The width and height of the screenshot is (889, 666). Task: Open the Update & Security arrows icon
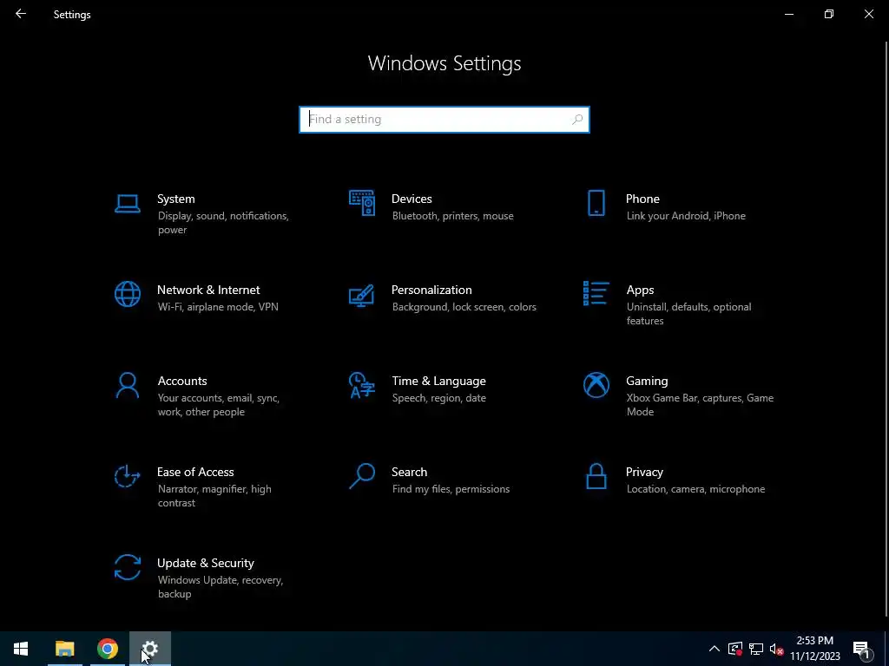pos(127,567)
